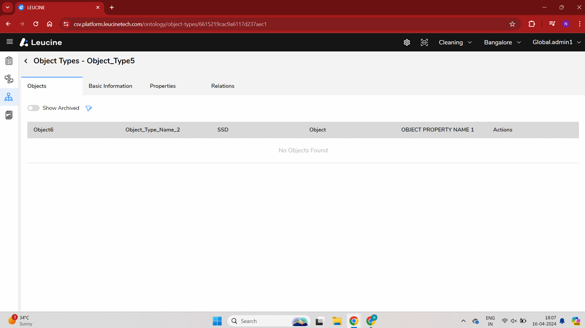Go back using the Object Types arrow
Image resolution: width=585 pixels, height=328 pixels.
(26, 61)
